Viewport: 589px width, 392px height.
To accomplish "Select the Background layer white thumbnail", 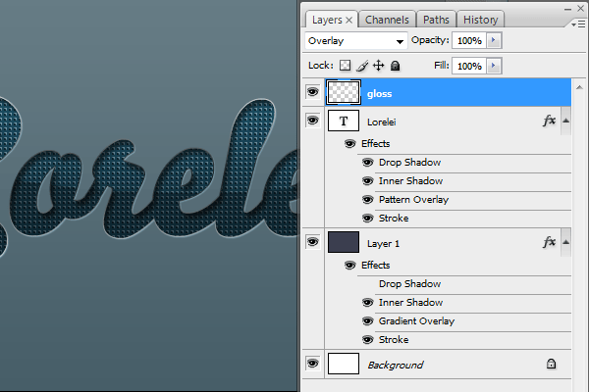I will point(344,364).
